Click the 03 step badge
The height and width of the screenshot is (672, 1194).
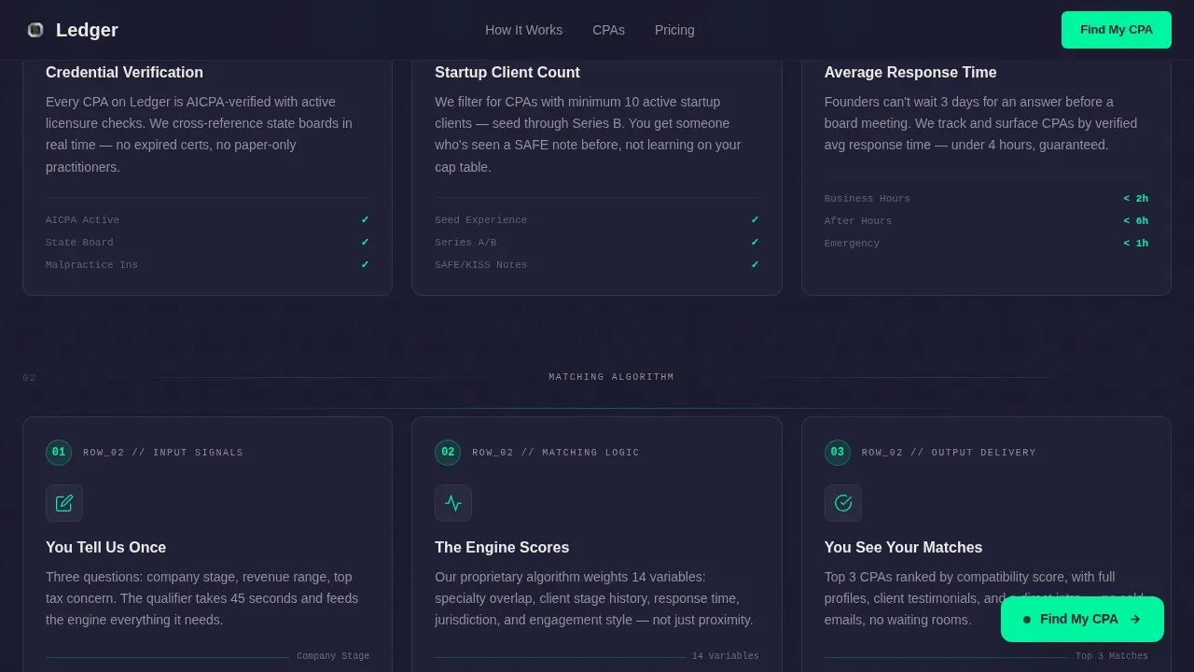click(838, 453)
